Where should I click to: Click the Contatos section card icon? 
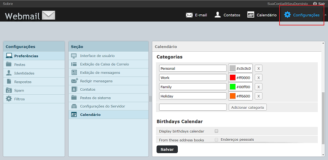pyautogui.click(x=74, y=89)
